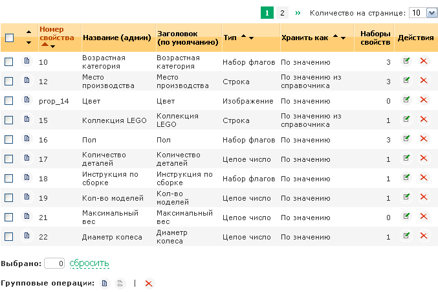Screen dimensions: 438x292
Task: Click first document icon in group operations
Action: (105, 284)
